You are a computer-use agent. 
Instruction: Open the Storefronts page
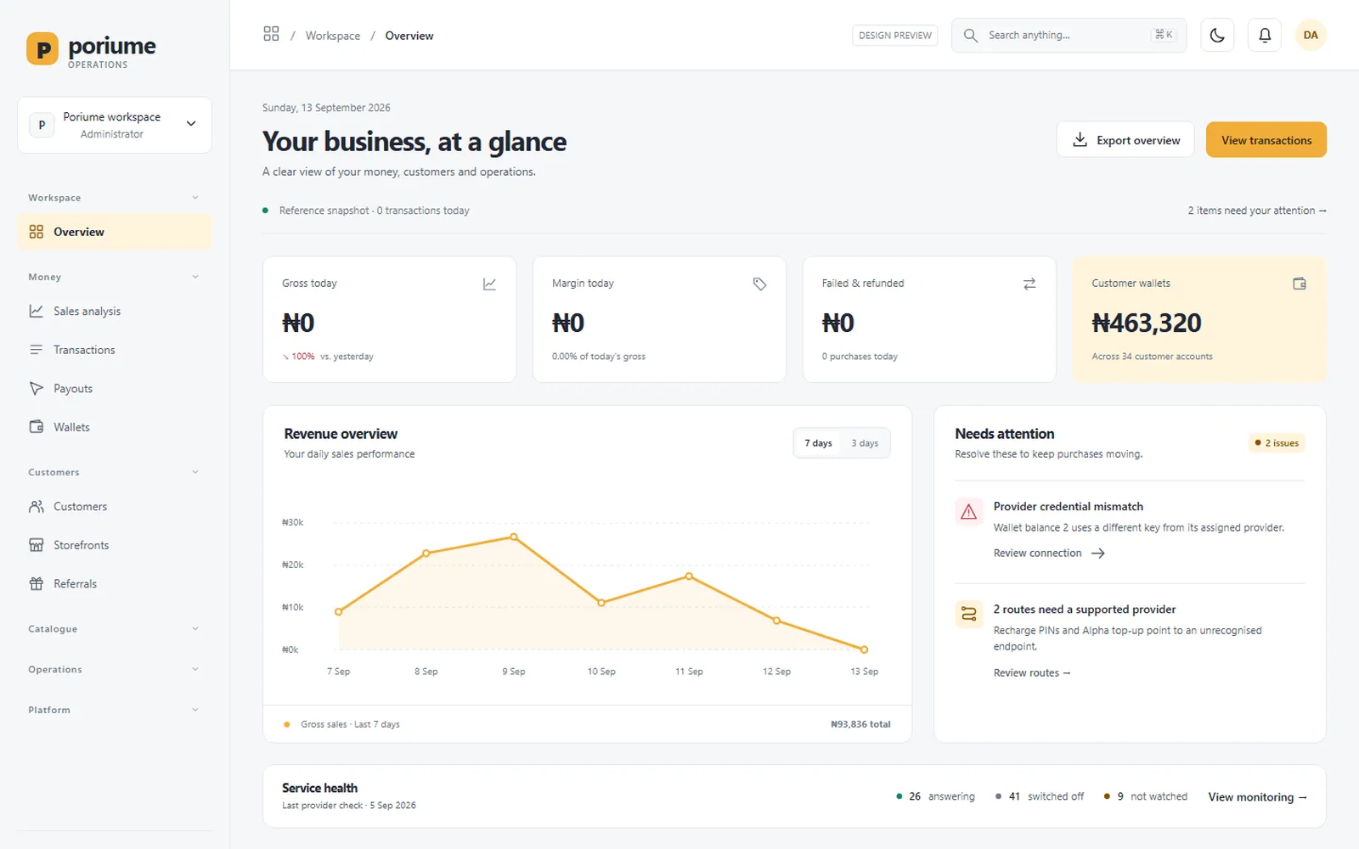pyautogui.click(x=115, y=545)
